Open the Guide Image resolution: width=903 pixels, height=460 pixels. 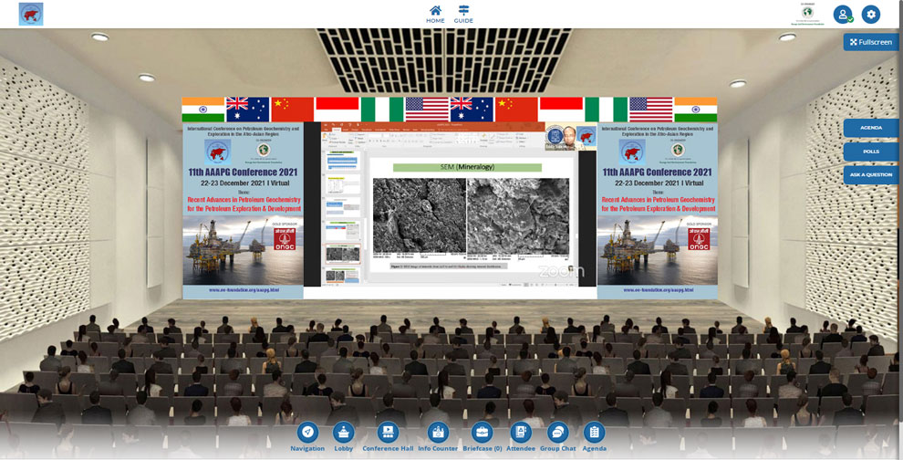click(463, 15)
